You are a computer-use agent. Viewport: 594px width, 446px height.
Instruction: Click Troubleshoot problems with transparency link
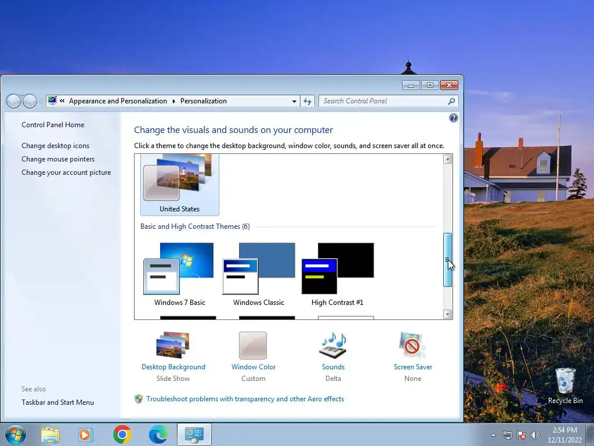245,399
